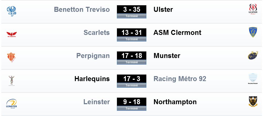
Task: Click the Leinster Rugby harp logo
Action: pyautogui.click(x=12, y=104)
